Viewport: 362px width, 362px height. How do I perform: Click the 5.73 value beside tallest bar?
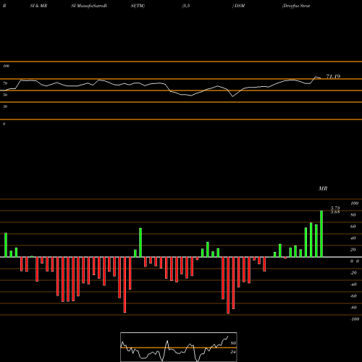point(335,208)
